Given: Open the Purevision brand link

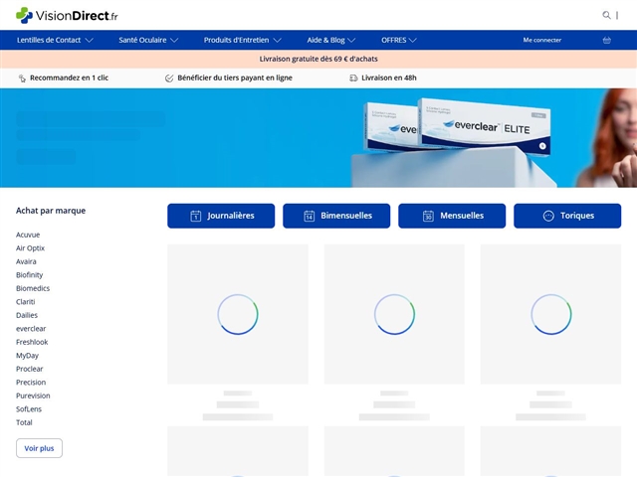Looking at the screenshot, I should point(33,396).
